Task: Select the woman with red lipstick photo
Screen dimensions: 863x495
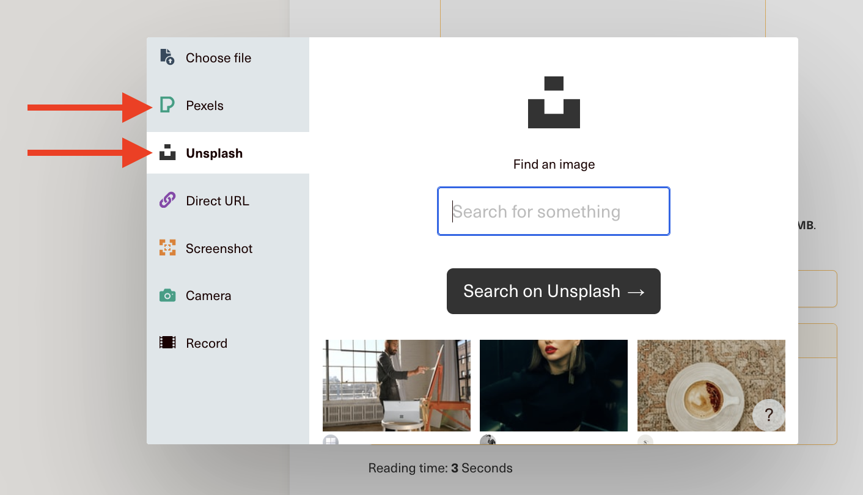Action: click(554, 386)
